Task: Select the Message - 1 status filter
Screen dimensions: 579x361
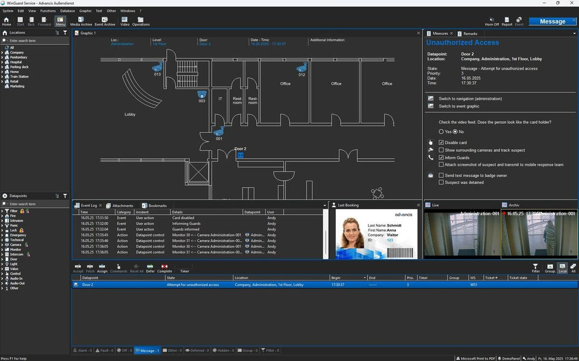Action: point(147,350)
